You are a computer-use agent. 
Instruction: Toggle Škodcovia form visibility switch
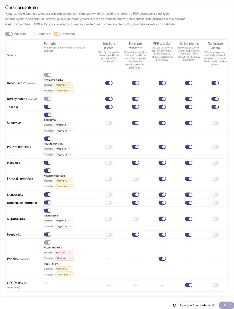click(48, 115)
